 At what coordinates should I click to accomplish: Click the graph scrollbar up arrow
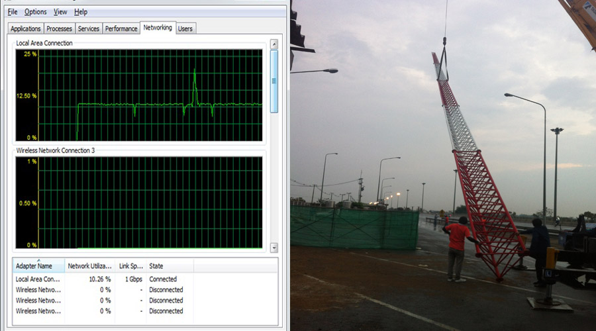pos(273,44)
